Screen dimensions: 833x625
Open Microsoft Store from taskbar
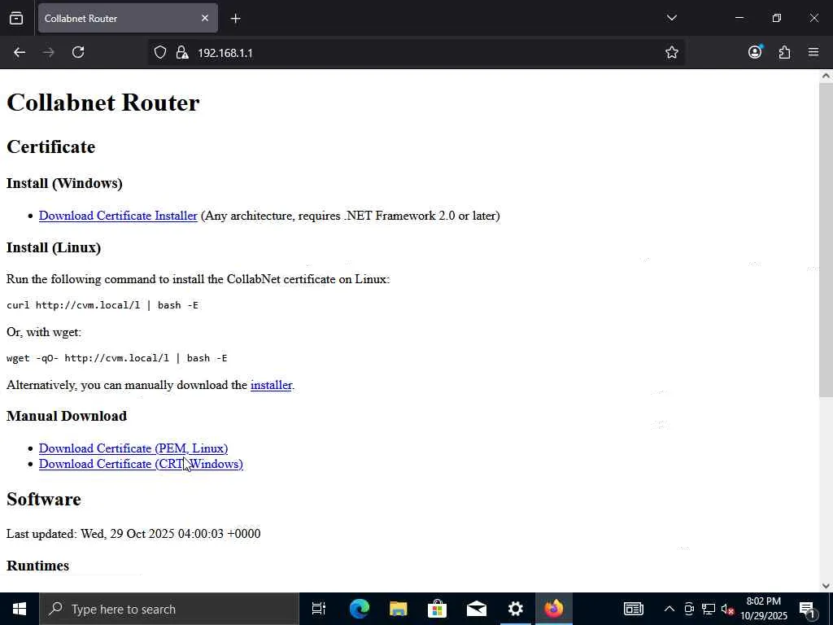pos(437,609)
